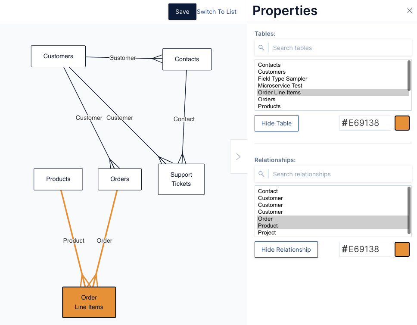
Task: Click the Product relationship label in diagram
Action: point(74,241)
